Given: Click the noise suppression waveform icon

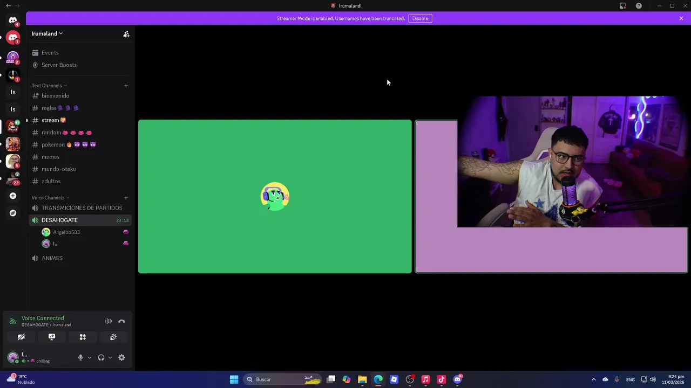Looking at the screenshot, I should click(109, 321).
